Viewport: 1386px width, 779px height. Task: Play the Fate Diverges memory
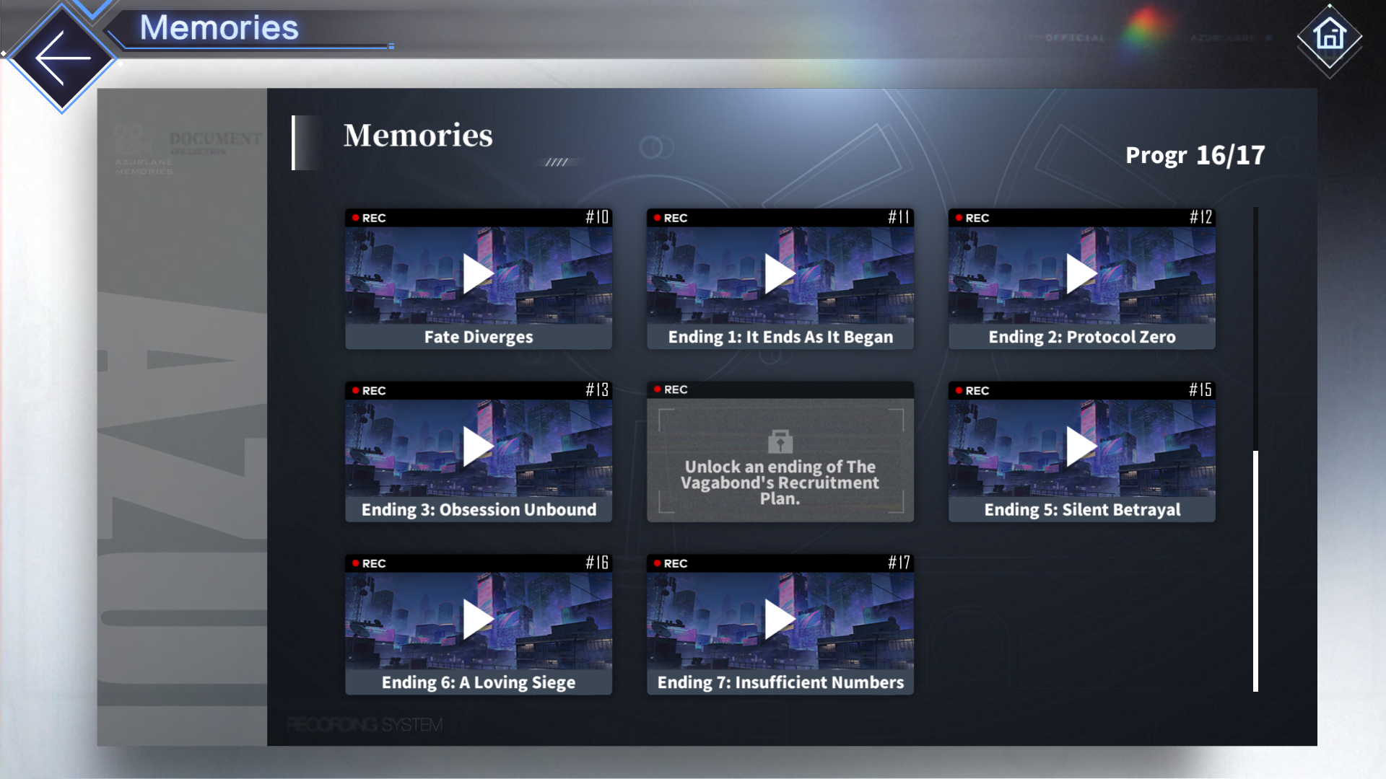tap(478, 274)
